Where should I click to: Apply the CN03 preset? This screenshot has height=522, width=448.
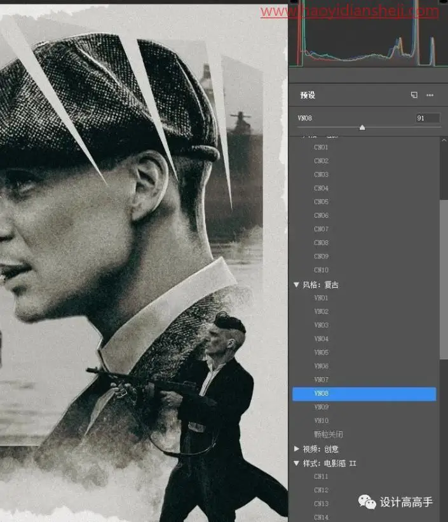point(321,175)
